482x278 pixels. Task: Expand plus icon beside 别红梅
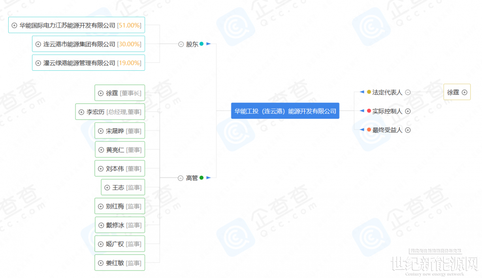(x=101, y=206)
